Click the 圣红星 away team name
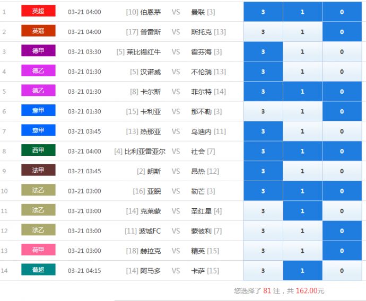366x301 pixels. click(201, 211)
